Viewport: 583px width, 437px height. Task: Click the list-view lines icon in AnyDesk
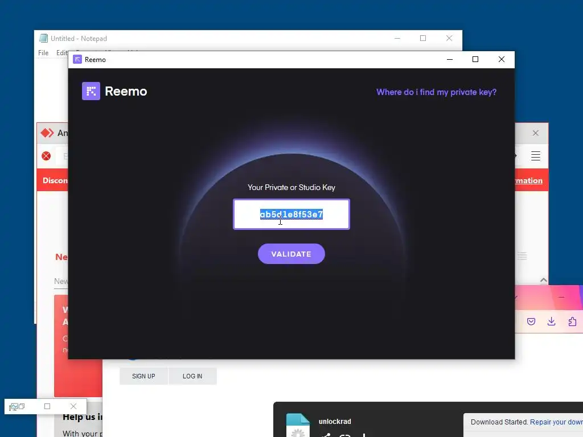522,256
